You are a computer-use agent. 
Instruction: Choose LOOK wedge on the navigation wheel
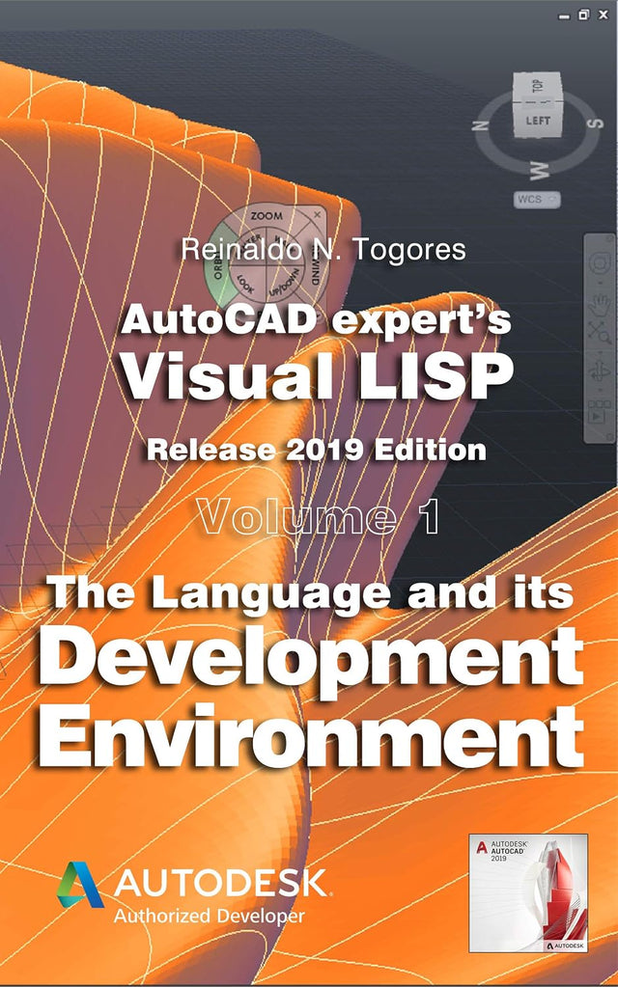click(245, 285)
